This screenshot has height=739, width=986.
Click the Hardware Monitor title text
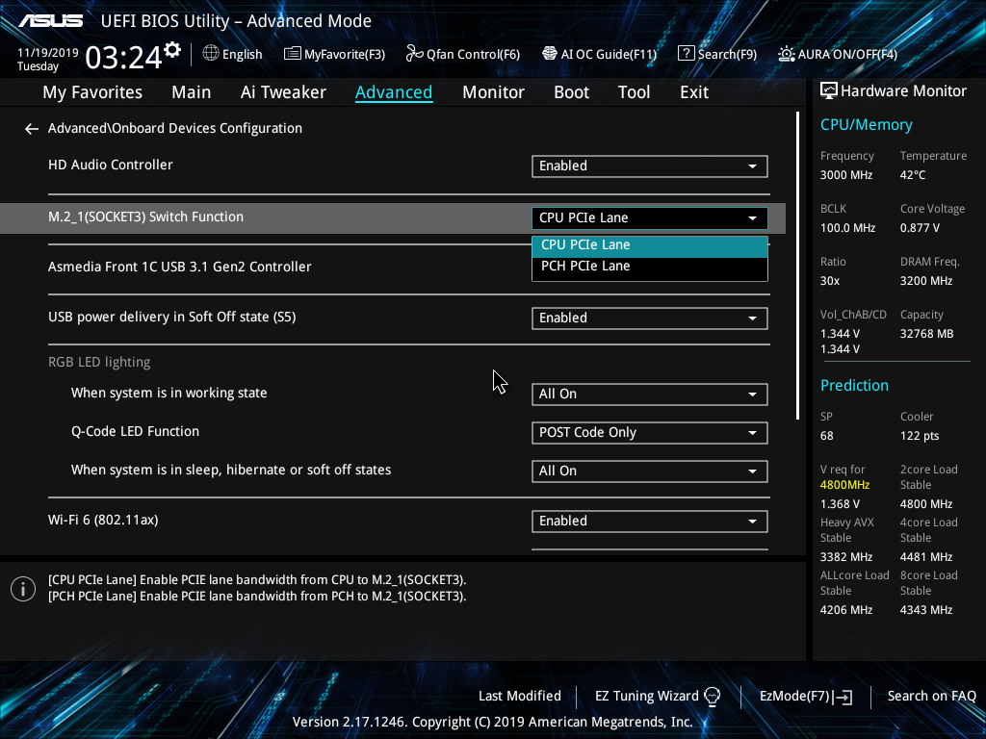903,91
